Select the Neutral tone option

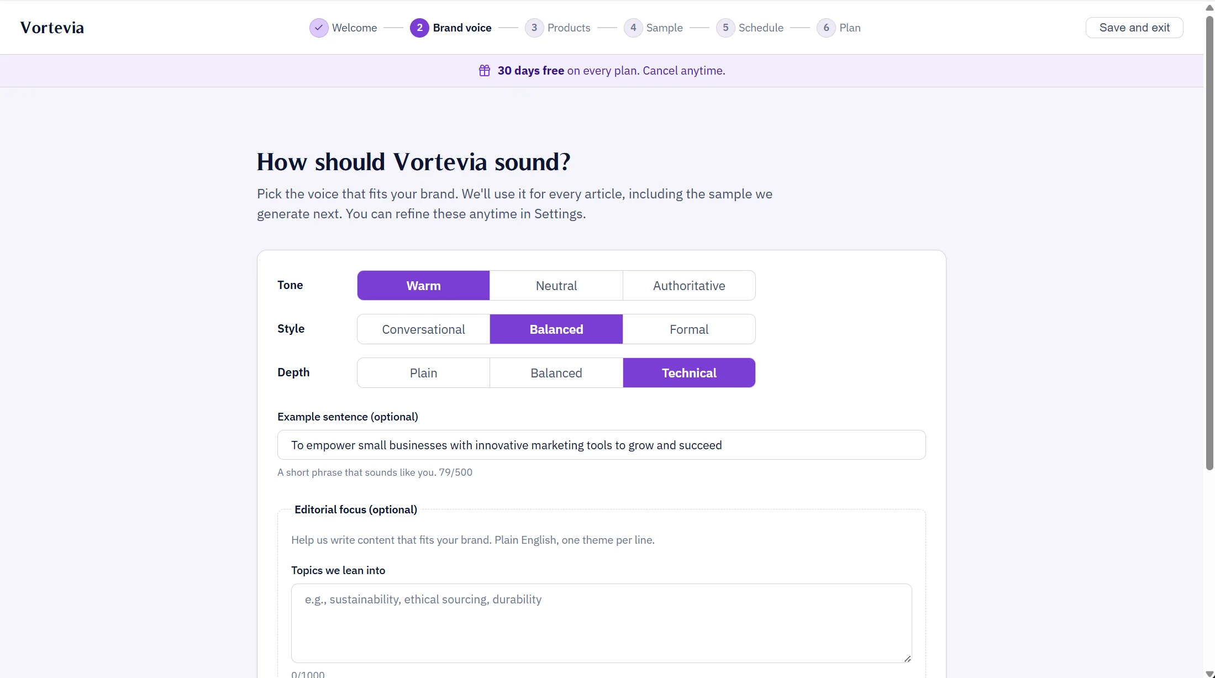click(x=556, y=286)
